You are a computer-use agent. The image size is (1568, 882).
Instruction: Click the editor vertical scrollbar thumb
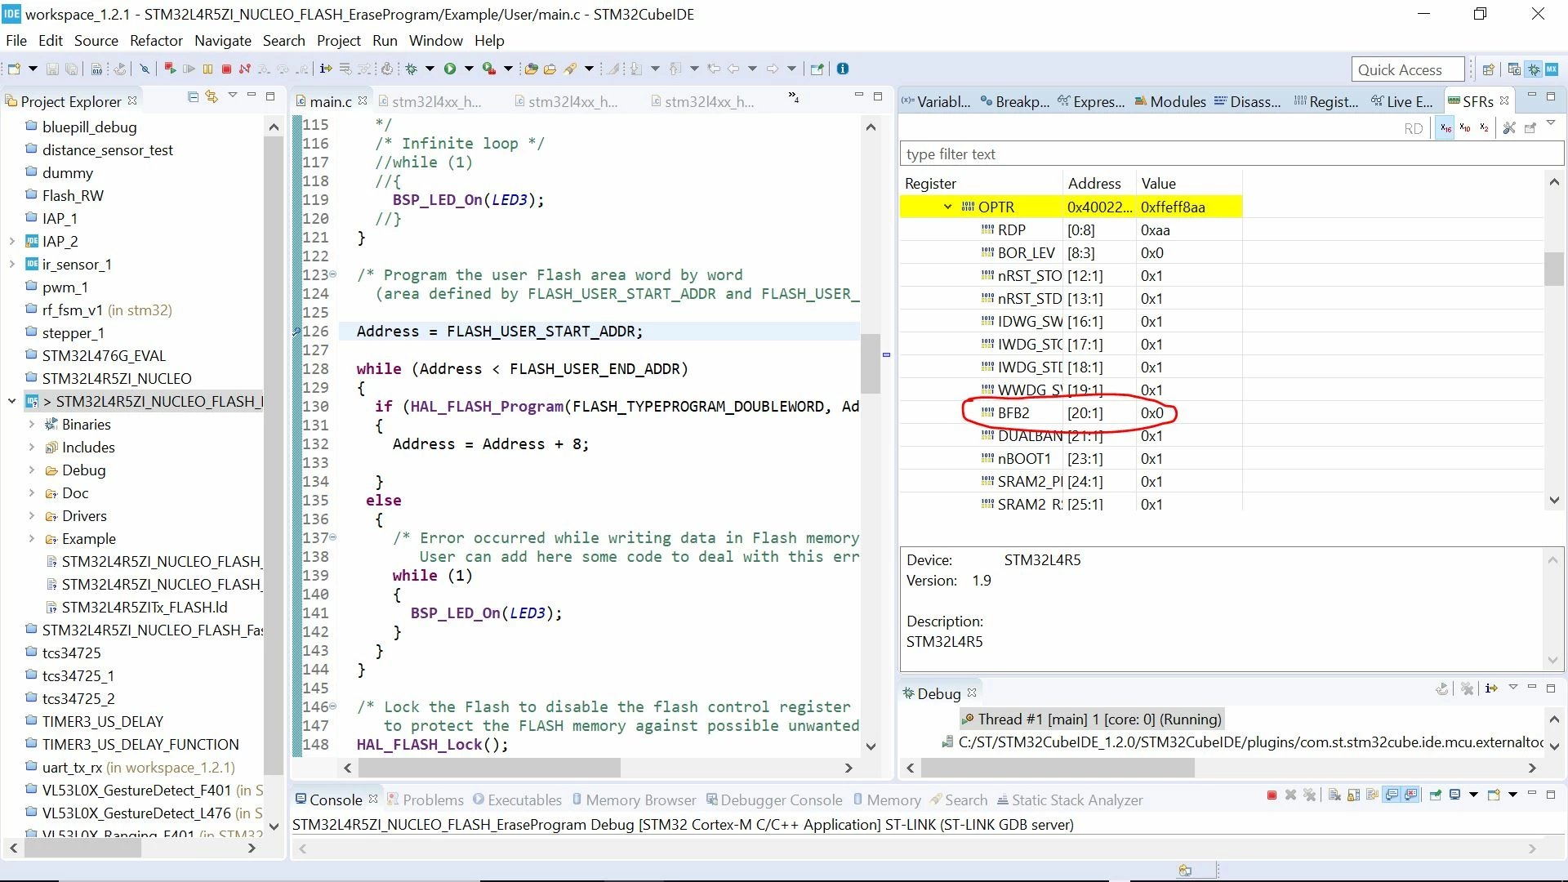tap(871, 363)
